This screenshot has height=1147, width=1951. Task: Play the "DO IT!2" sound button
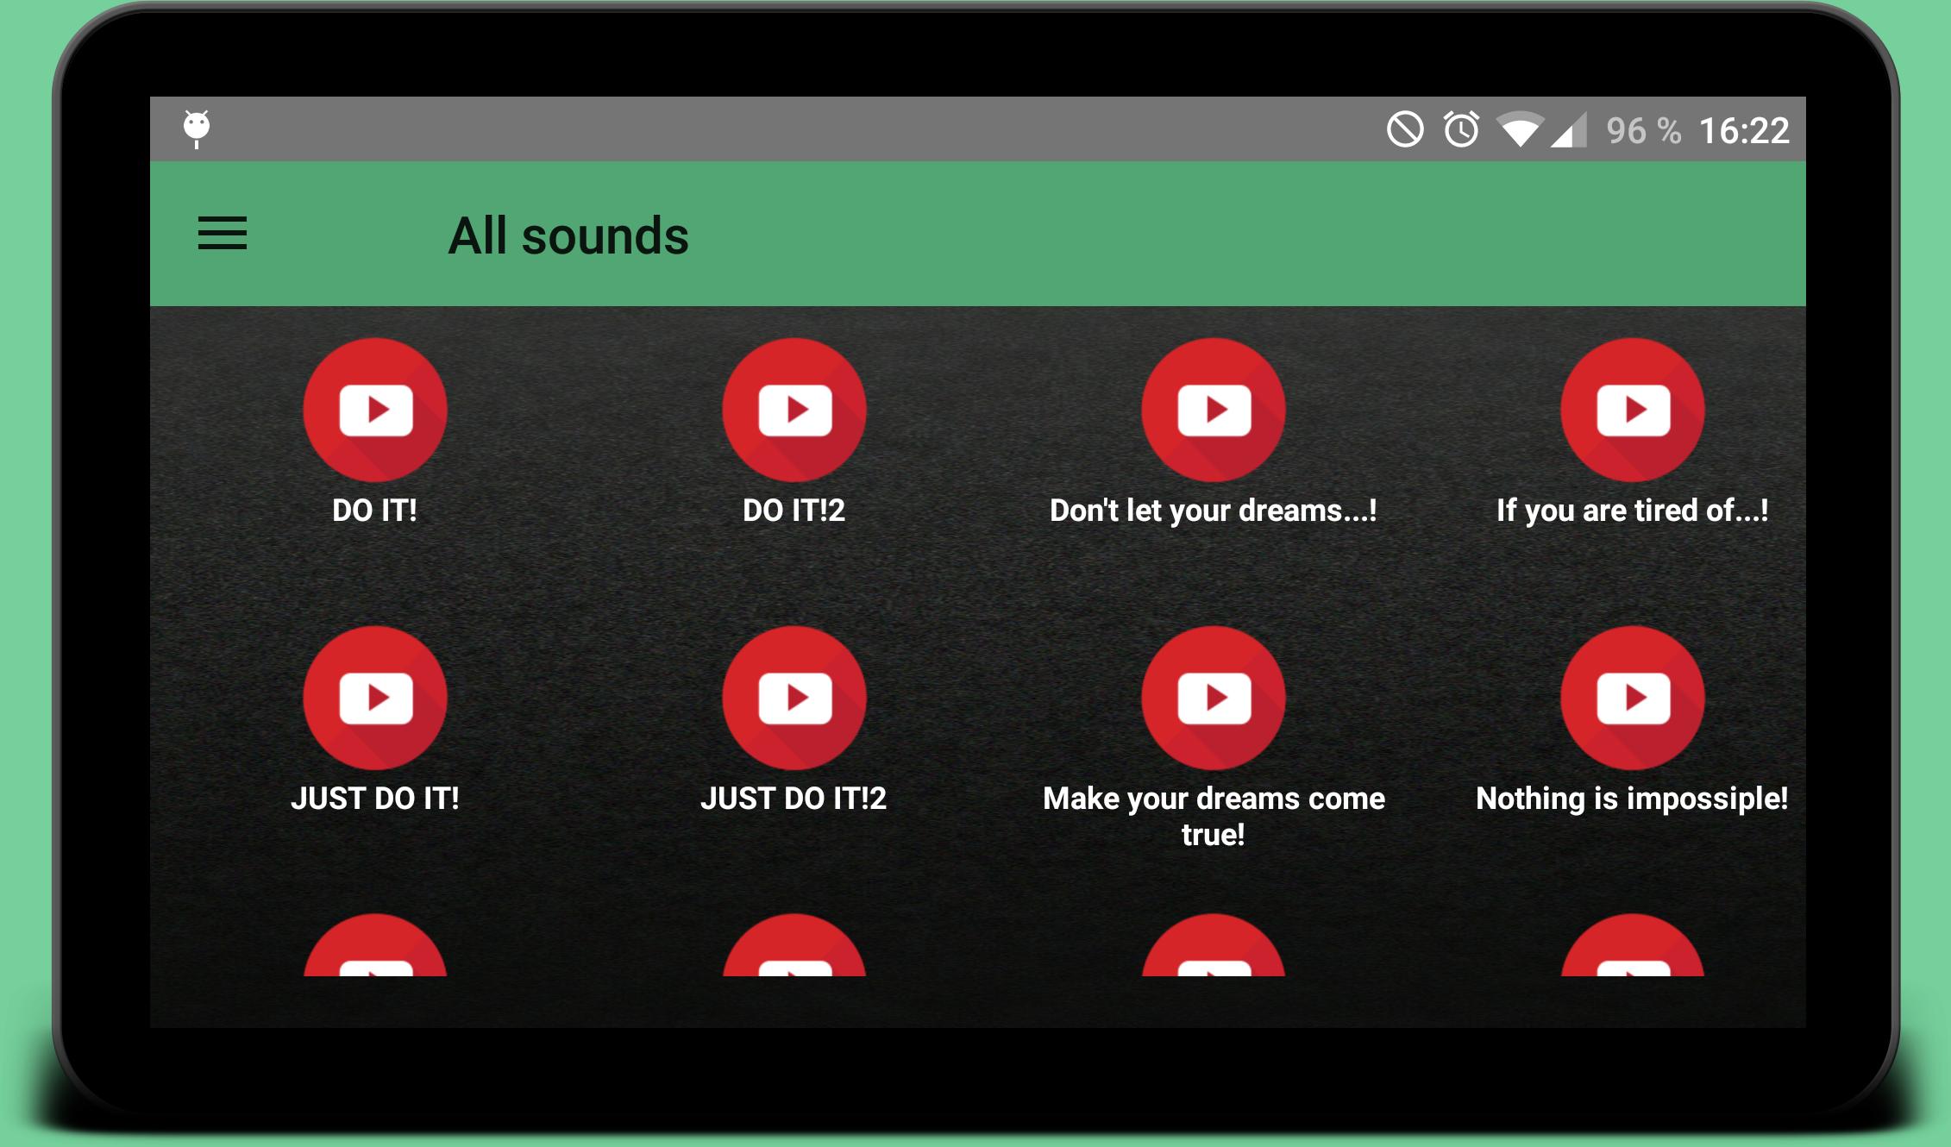pyautogui.click(x=794, y=410)
